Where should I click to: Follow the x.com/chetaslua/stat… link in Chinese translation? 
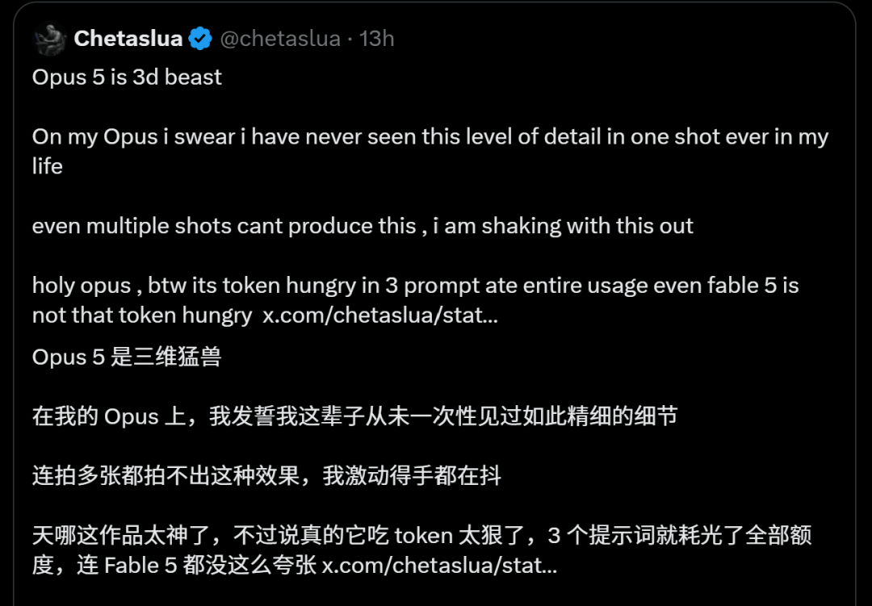439,566
